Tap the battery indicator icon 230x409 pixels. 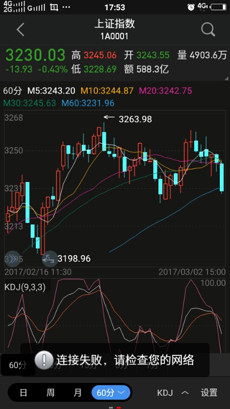click(x=219, y=7)
